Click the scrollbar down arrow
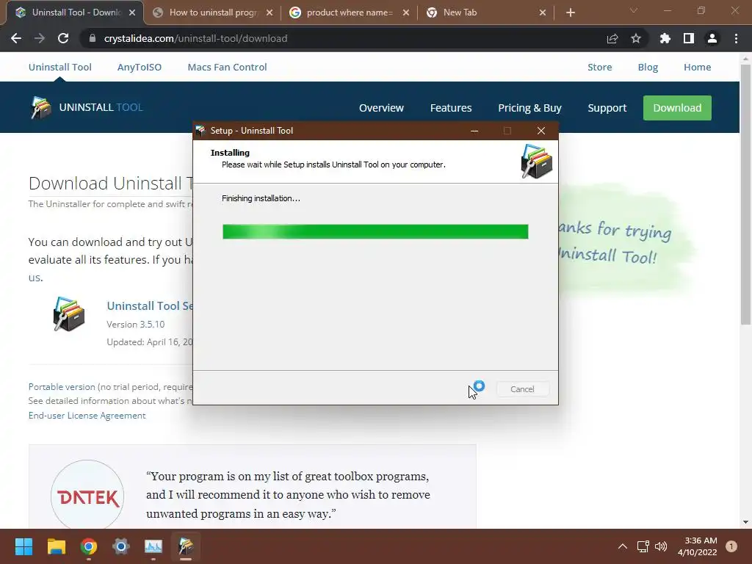This screenshot has height=564, width=752. 745,522
